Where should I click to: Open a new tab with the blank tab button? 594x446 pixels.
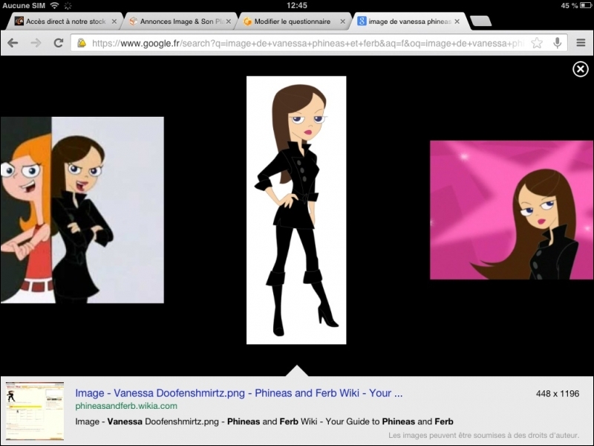tap(480, 22)
